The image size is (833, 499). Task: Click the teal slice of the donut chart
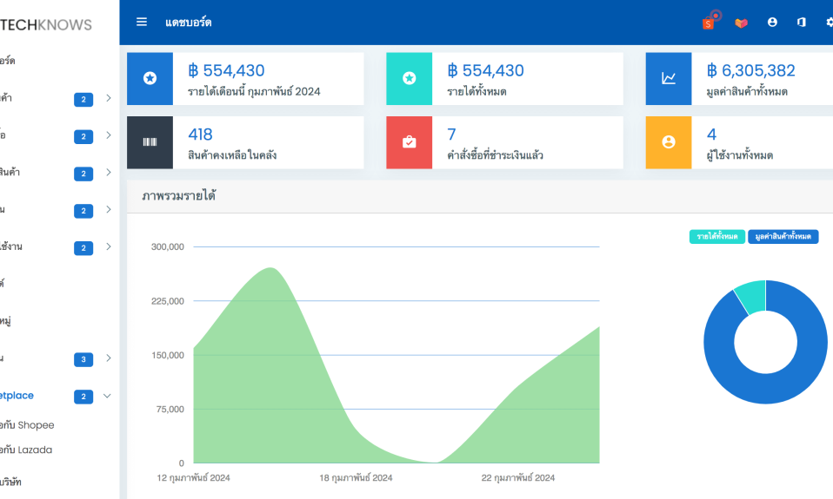[x=752, y=296]
